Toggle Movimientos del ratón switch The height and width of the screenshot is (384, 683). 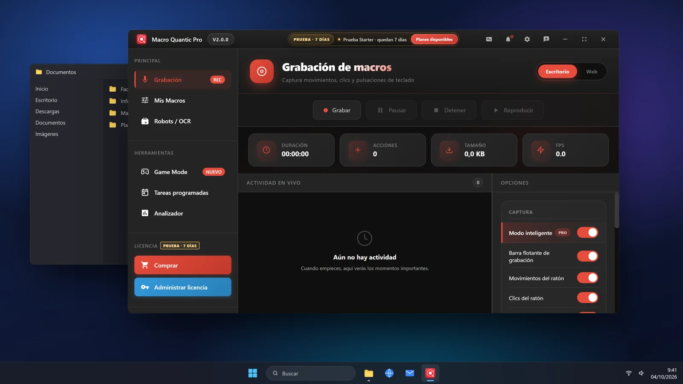(588, 278)
